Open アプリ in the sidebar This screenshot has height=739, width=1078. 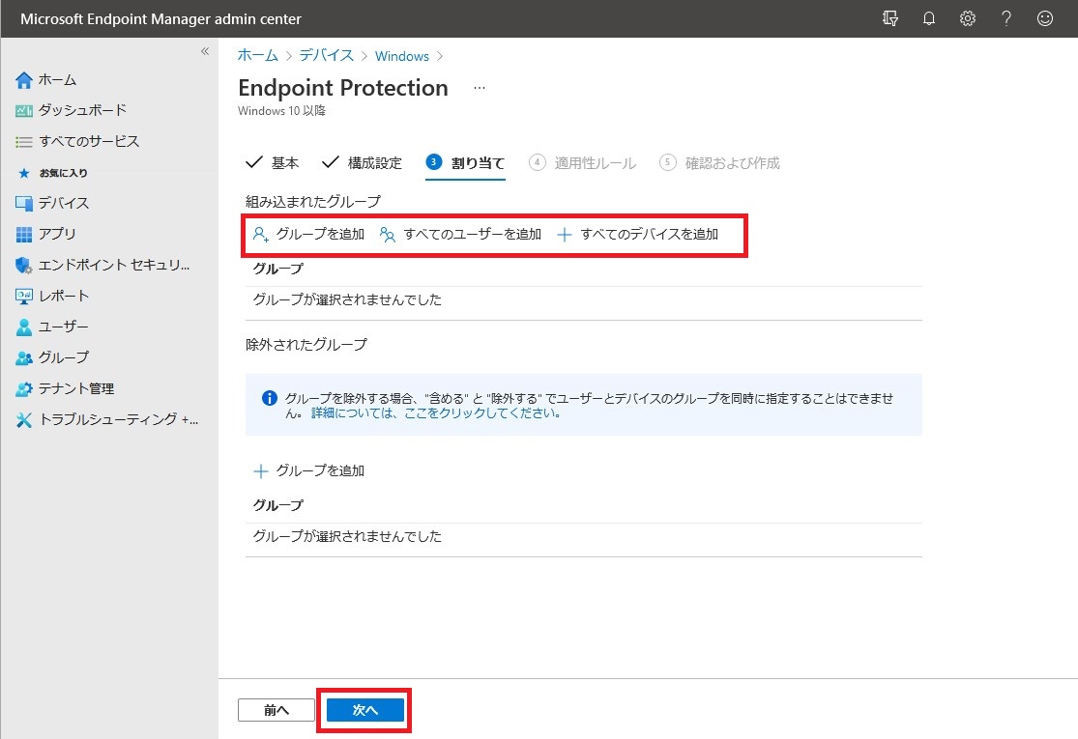coord(57,234)
